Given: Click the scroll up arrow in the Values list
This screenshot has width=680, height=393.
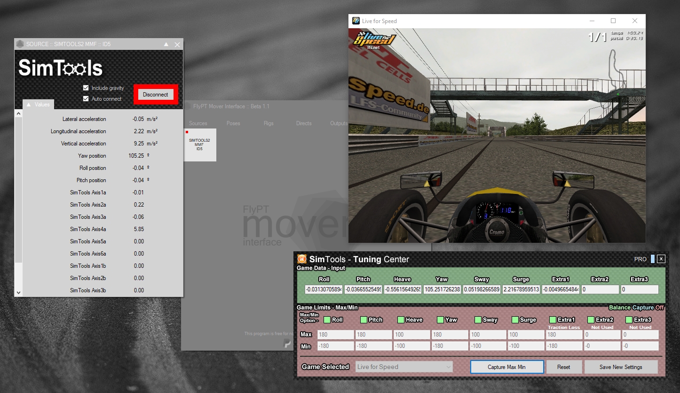Looking at the screenshot, I should pos(19,114).
